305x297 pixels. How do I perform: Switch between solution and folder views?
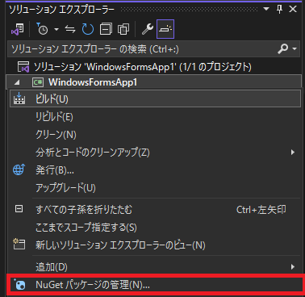[x=18, y=29]
